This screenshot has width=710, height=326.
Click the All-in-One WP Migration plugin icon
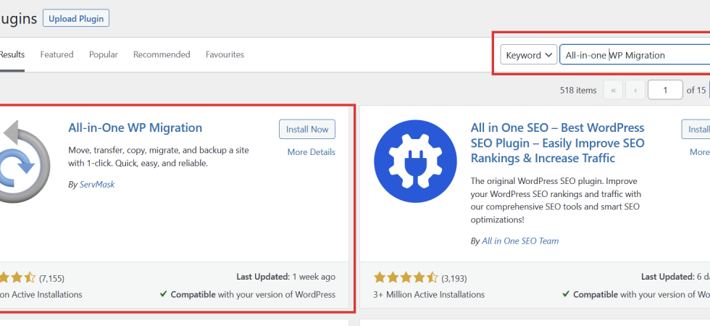[23, 161]
